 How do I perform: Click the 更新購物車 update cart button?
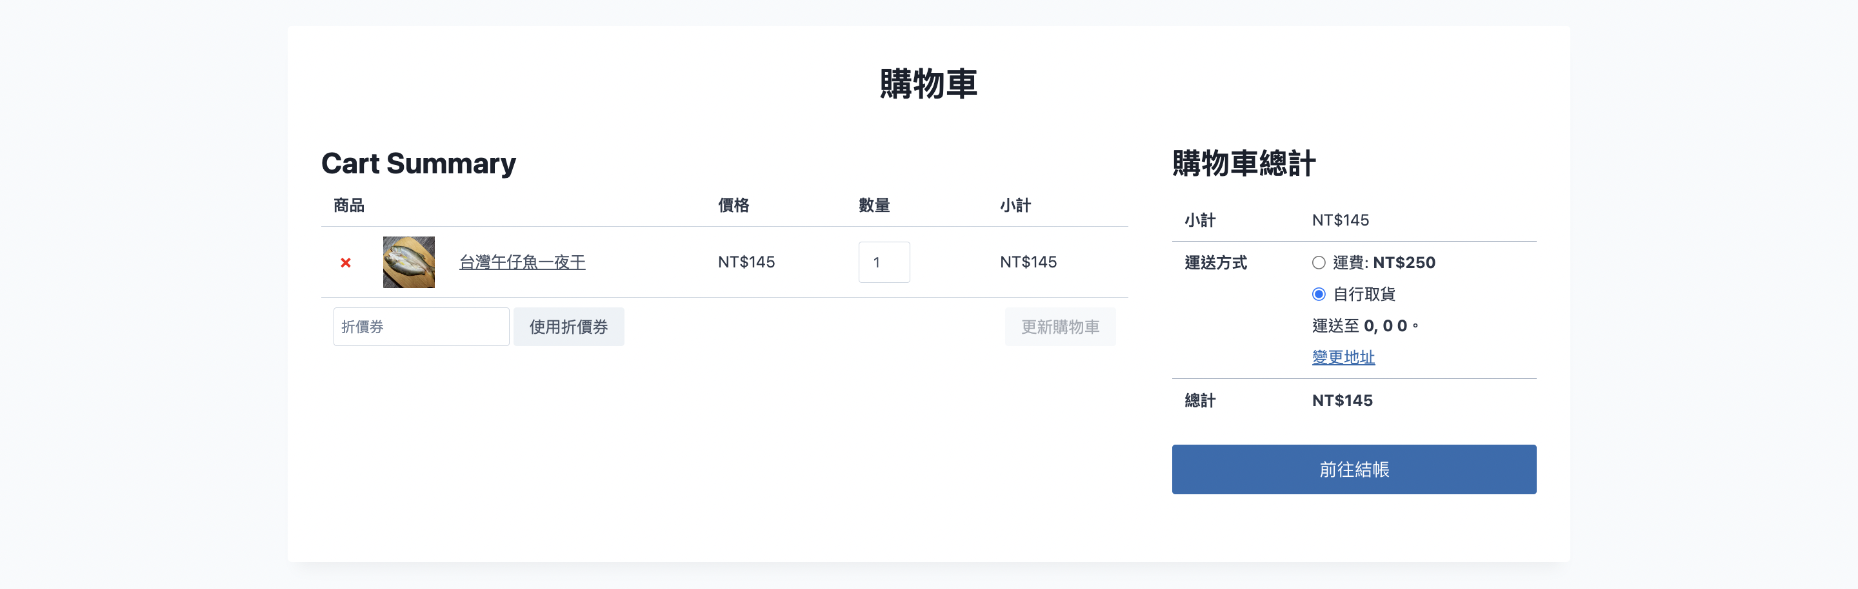[1059, 327]
